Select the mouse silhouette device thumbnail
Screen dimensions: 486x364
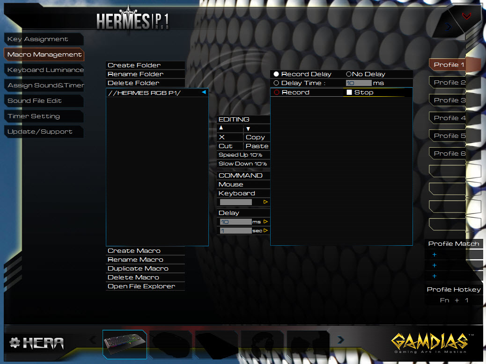click(171, 344)
